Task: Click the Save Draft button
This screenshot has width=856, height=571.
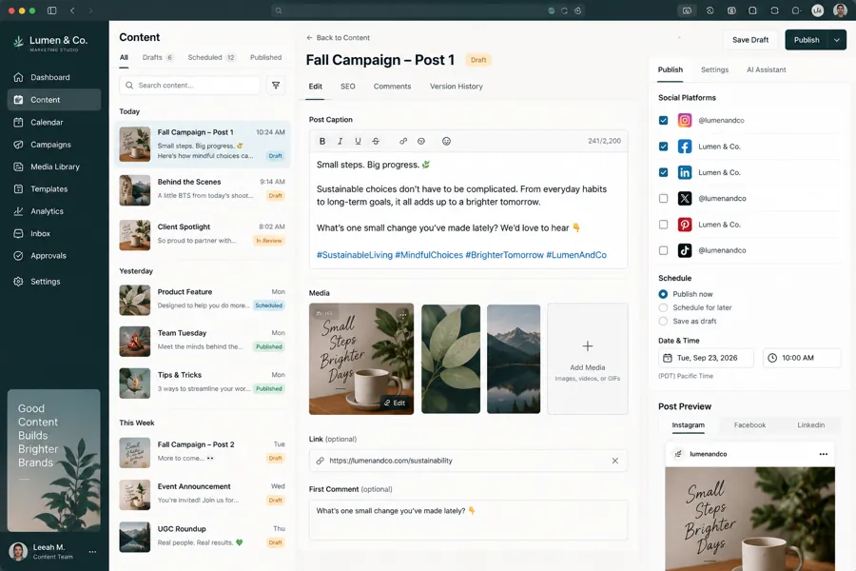Action: 750,40
